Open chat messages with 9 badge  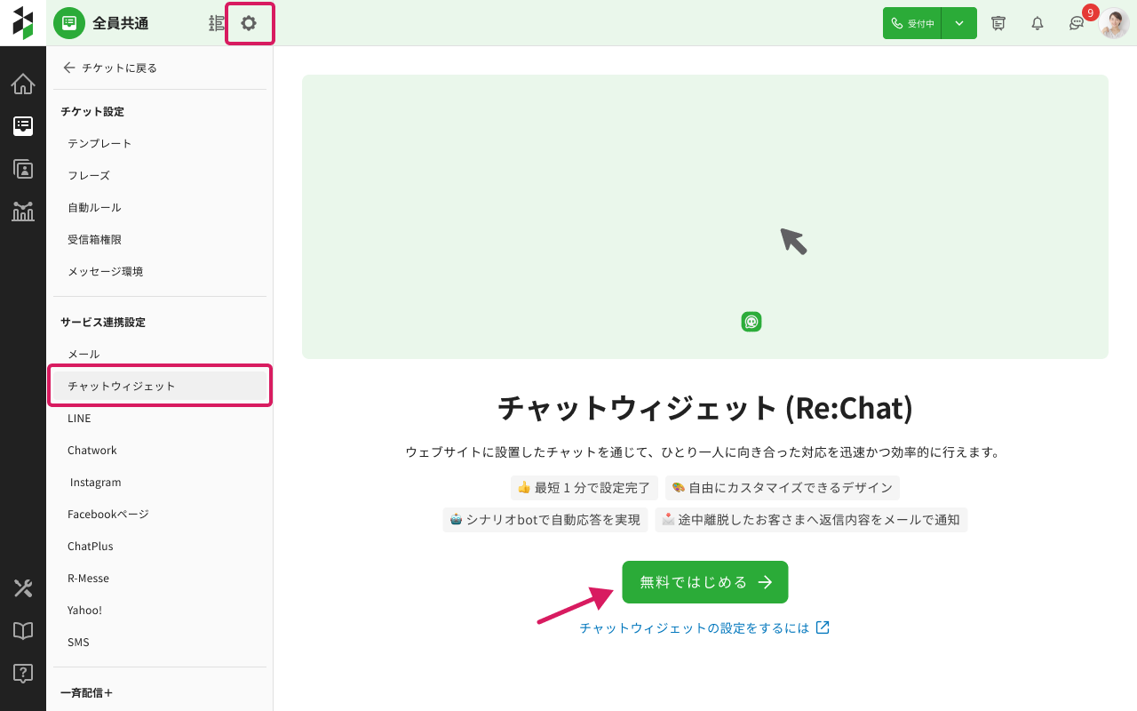tap(1077, 23)
